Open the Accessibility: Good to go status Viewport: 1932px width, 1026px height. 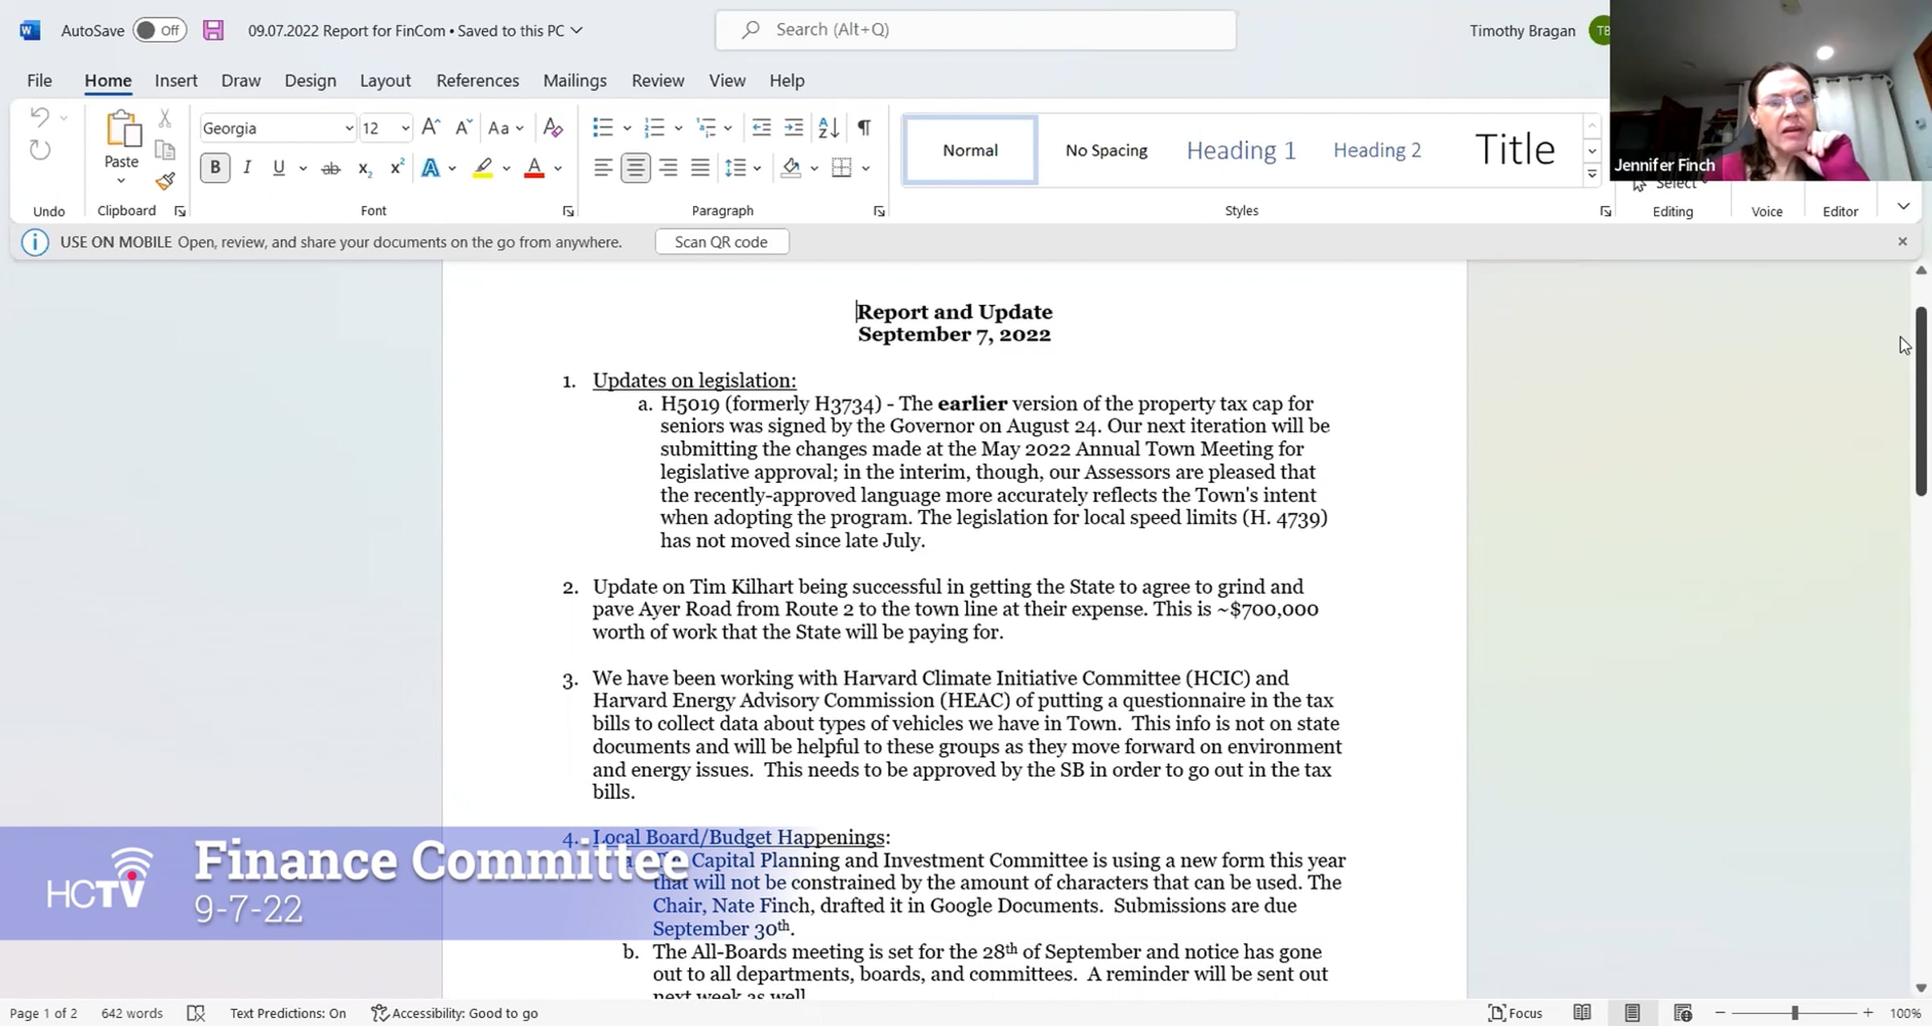[454, 1013]
